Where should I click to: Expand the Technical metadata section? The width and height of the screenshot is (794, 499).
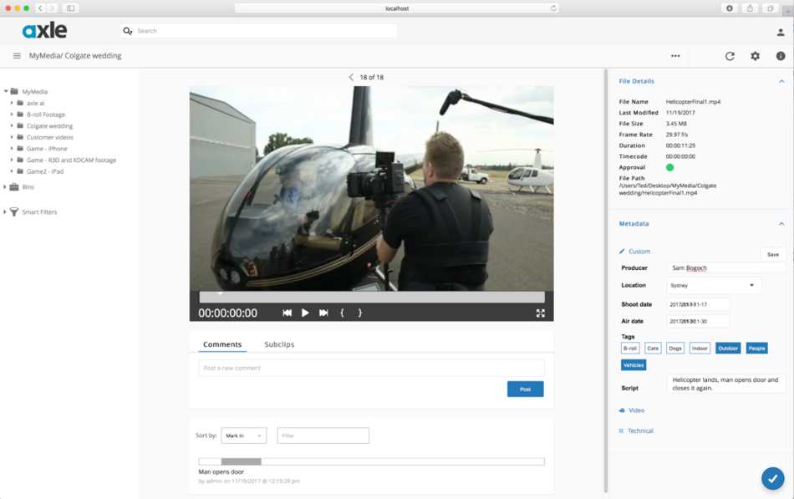639,430
